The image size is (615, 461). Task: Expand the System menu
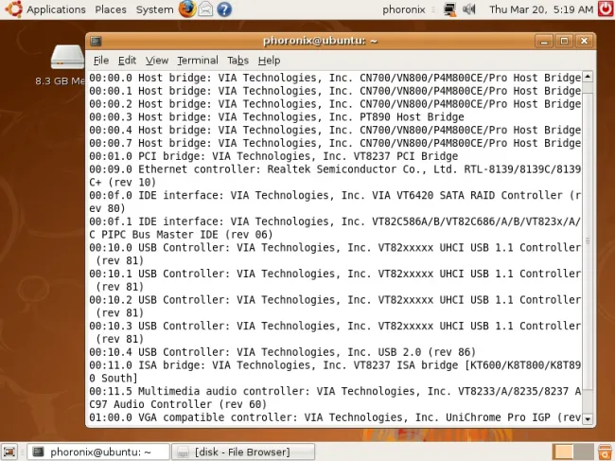click(154, 9)
